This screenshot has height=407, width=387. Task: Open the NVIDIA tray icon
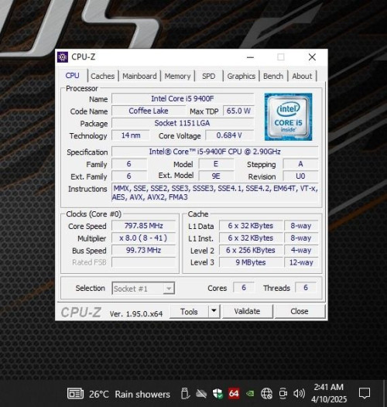click(250, 394)
